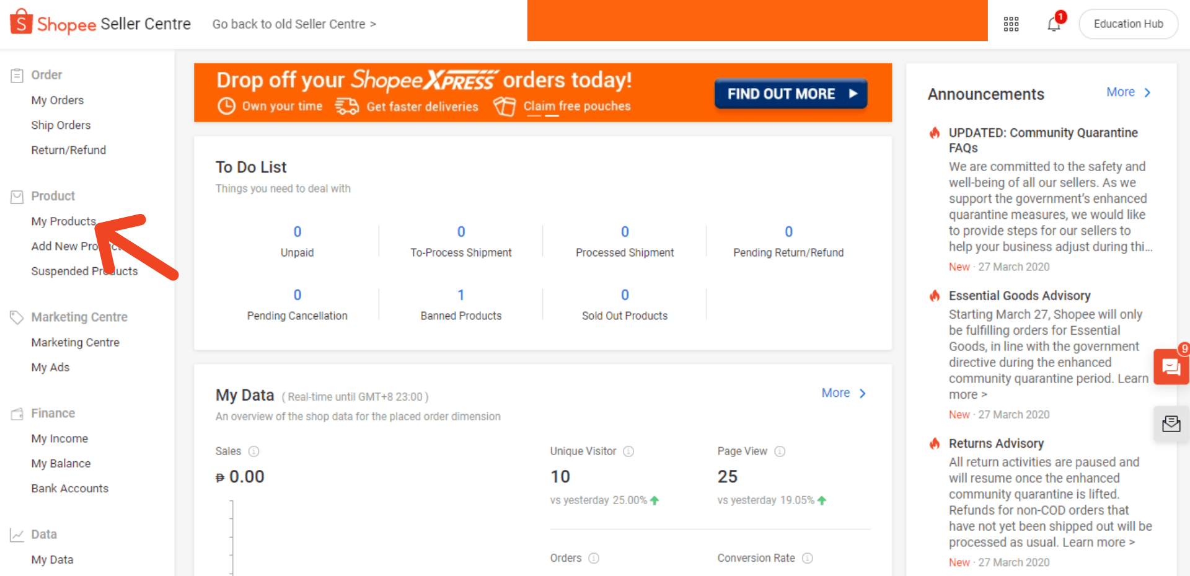Click the Conversion Rate info icon
Image resolution: width=1190 pixels, height=576 pixels.
pyautogui.click(x=807, y=558)
